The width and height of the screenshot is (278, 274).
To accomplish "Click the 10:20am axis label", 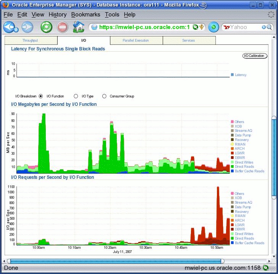I will click(x=110, y=247).
